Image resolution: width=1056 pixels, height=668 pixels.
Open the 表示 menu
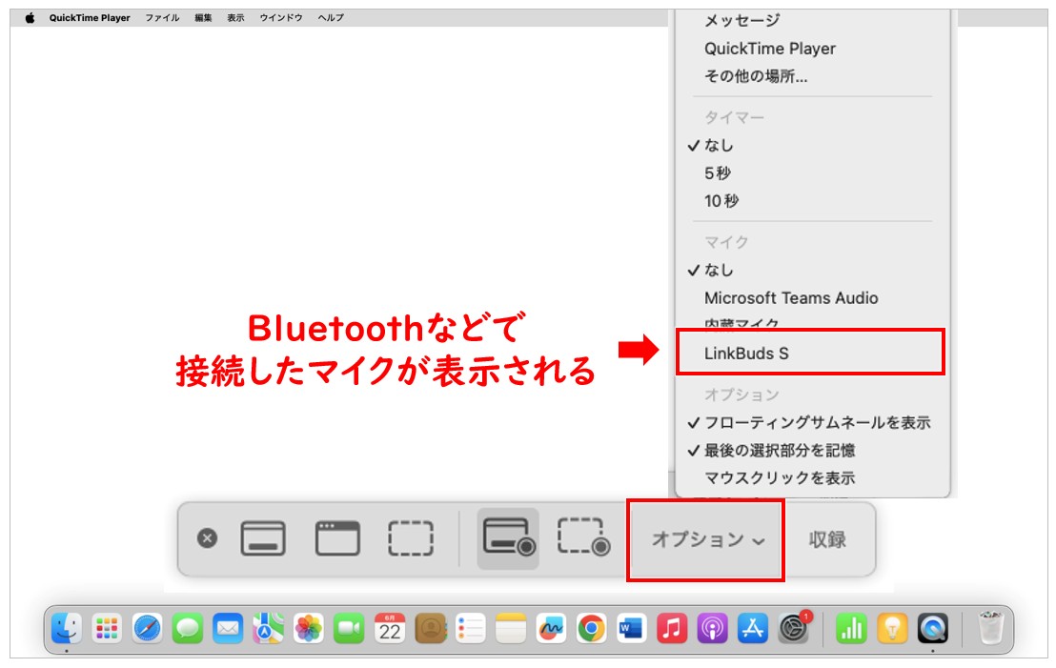[235, 17]
